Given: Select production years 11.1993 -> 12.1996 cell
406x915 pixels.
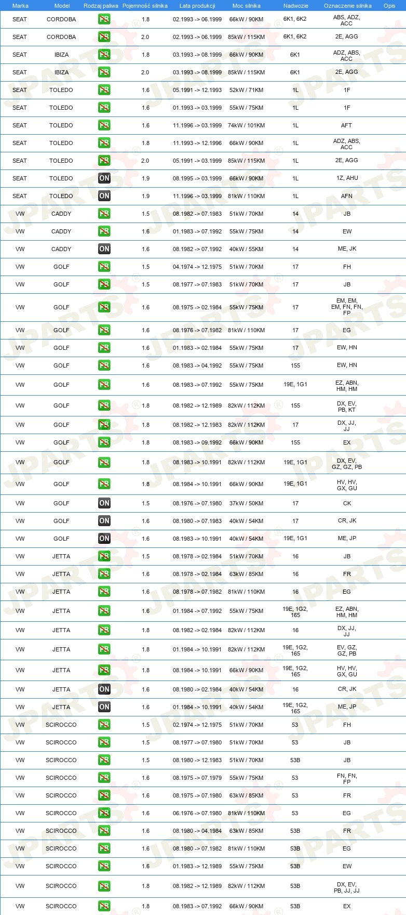Looking at the screenshot, I should tap(197, 143).
